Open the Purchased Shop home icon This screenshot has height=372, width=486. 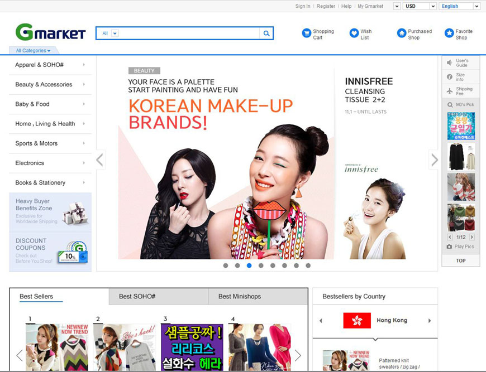[x=402, y=33]
